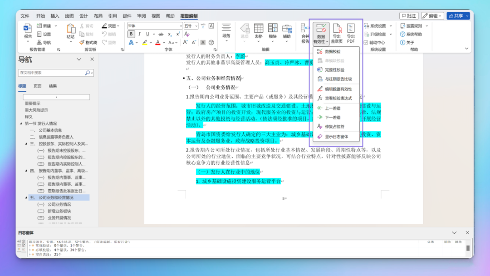Click the 共享 (Share) button
This screenshot has height=276, width=490.
458,16
